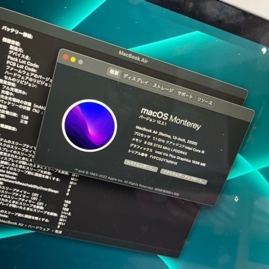Click MacBook Air in the system report path bar
This screenshot has height=269, width=269.
(11, 222)
